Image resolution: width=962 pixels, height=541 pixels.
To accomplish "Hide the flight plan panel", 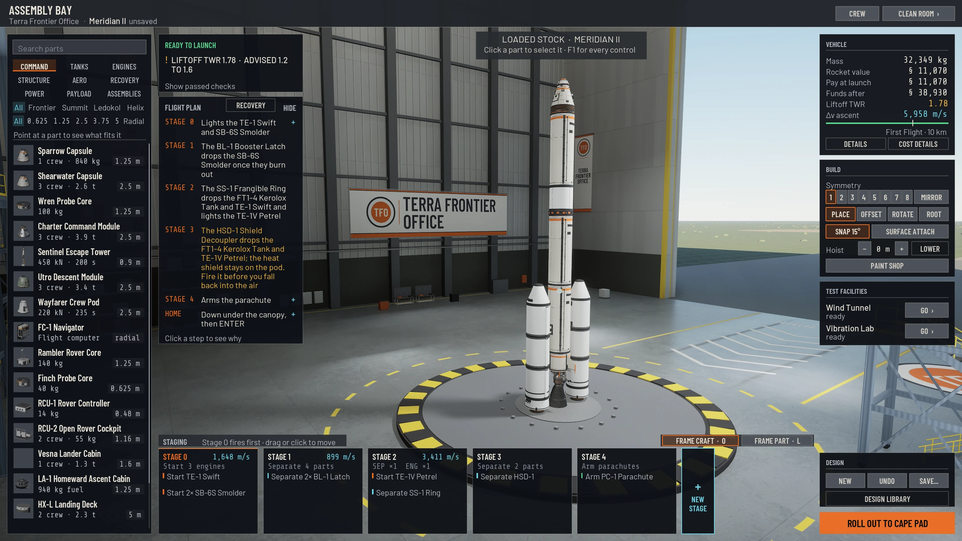I will [x=289, y=108].
